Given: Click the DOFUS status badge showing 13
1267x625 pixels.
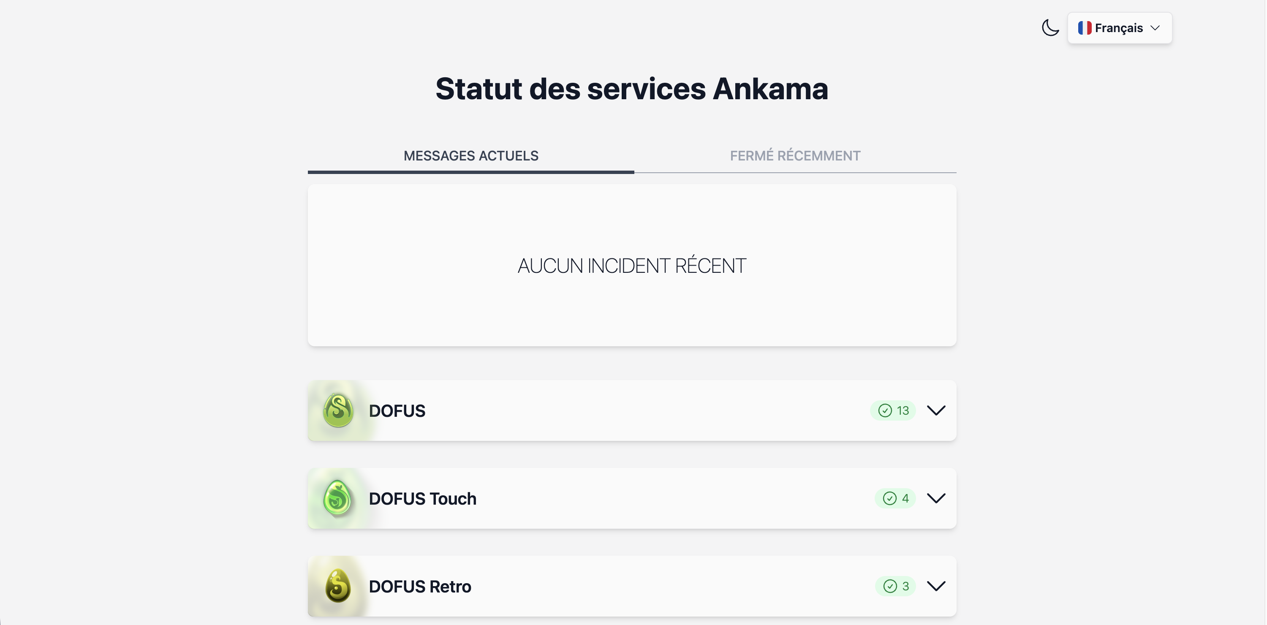Looking at the screenshot, I should coord(893,410).
